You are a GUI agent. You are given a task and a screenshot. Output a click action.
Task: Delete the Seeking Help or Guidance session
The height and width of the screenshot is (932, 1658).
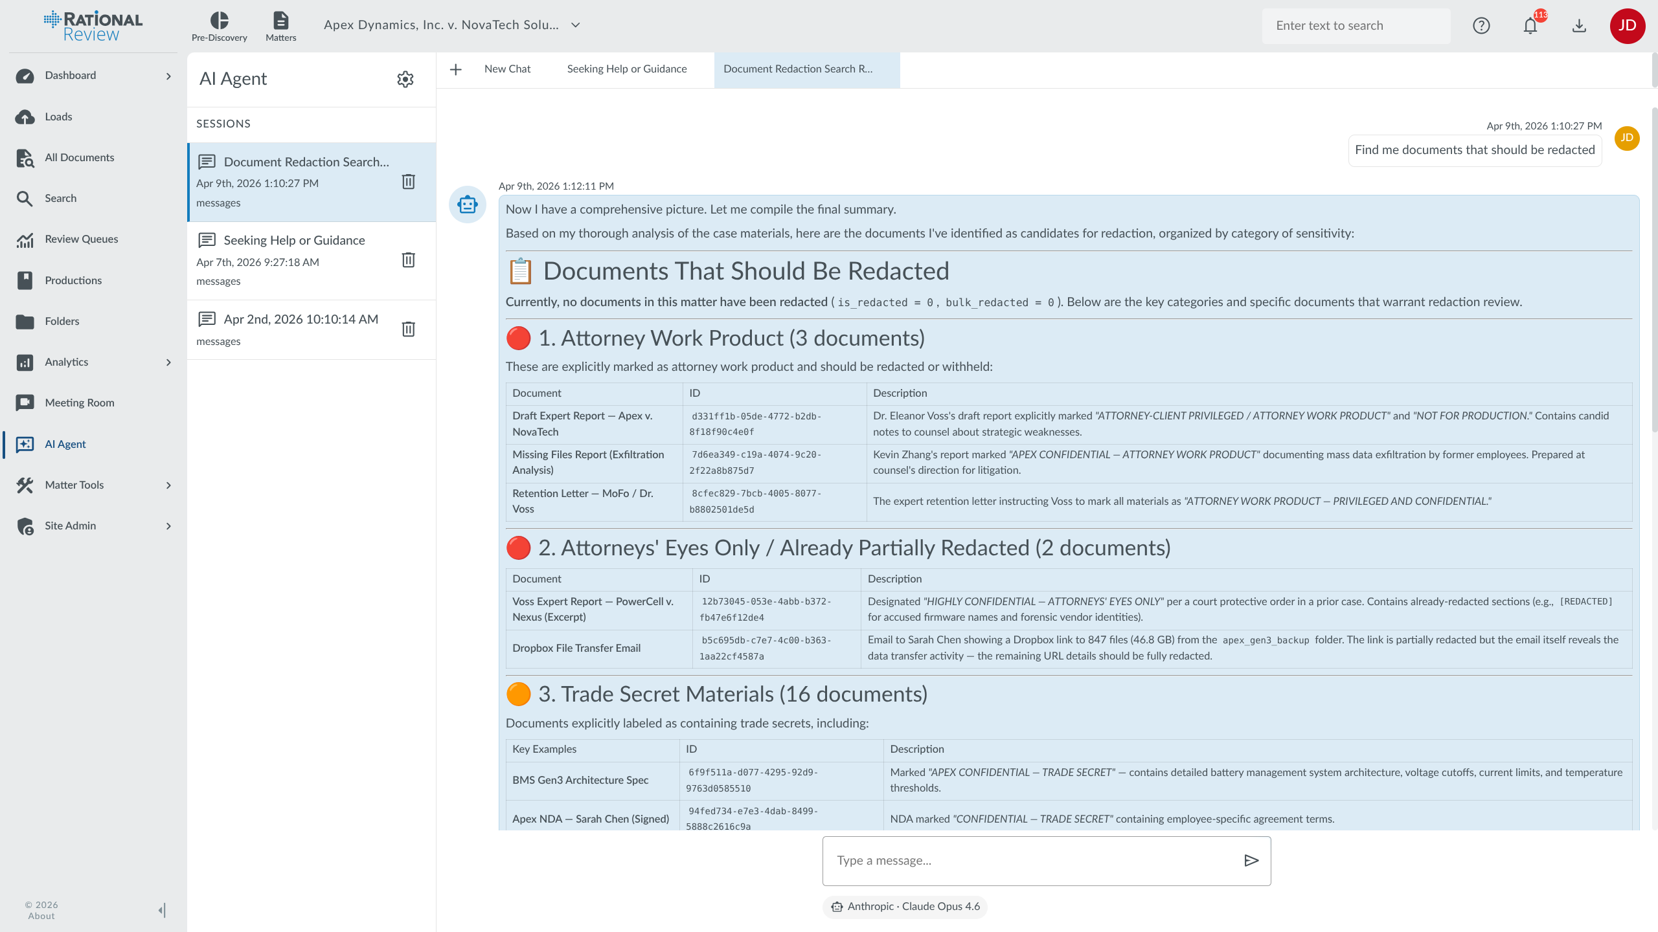click(x=408, y=260)
